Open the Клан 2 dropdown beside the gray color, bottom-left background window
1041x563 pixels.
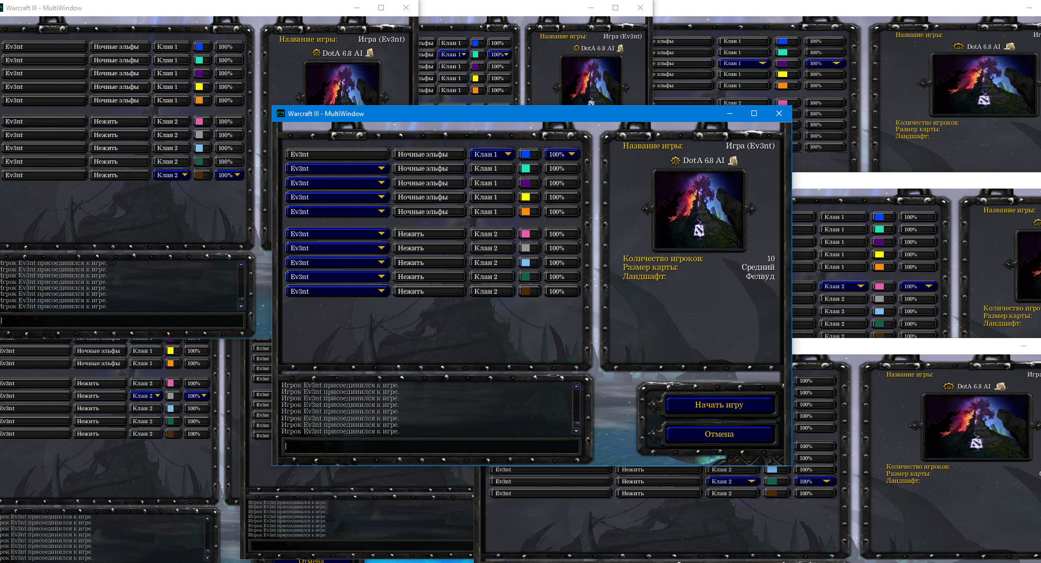click(146, 396)
